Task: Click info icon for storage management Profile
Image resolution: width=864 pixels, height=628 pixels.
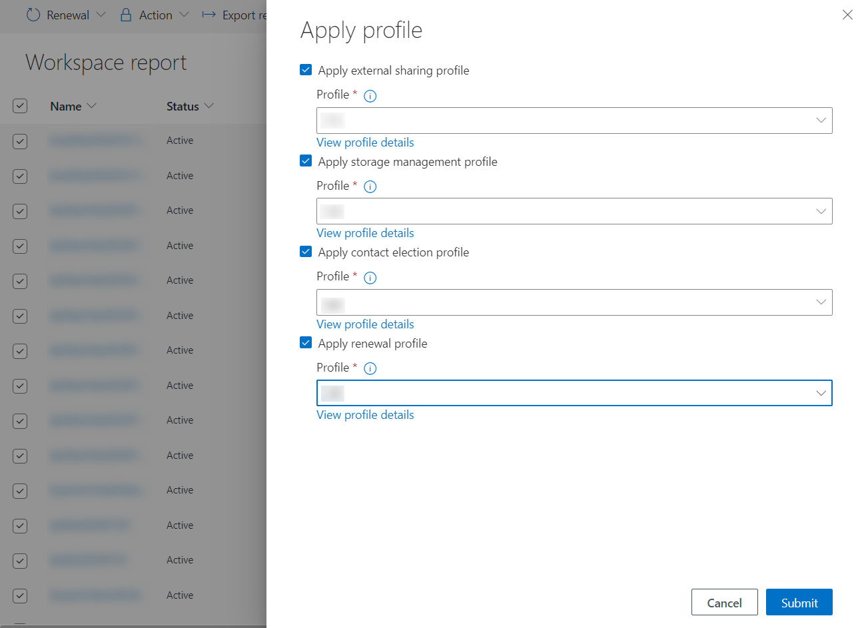Action: point(370,186)
